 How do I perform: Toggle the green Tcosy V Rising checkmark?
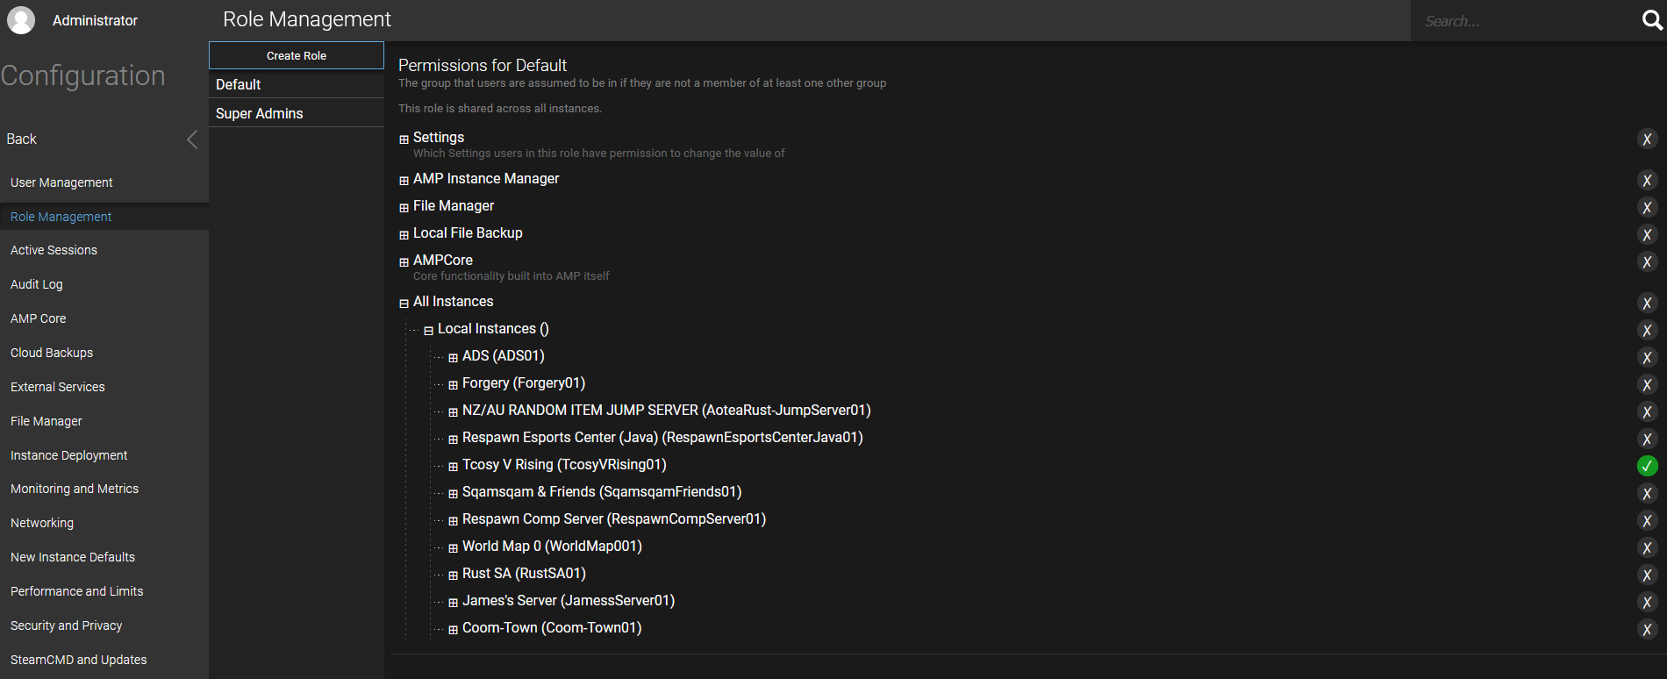point(1647,467)
